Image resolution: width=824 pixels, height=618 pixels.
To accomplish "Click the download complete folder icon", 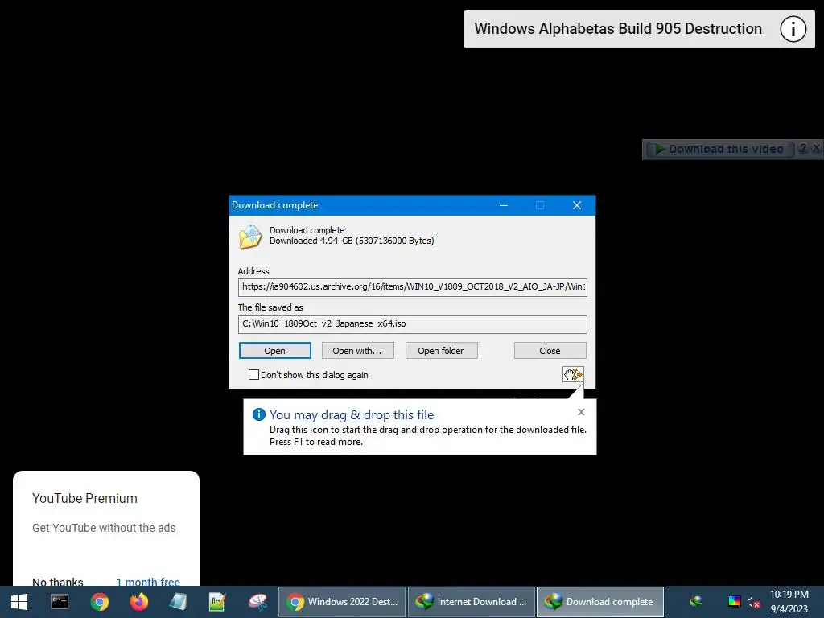I will click(x=250, y=237).
